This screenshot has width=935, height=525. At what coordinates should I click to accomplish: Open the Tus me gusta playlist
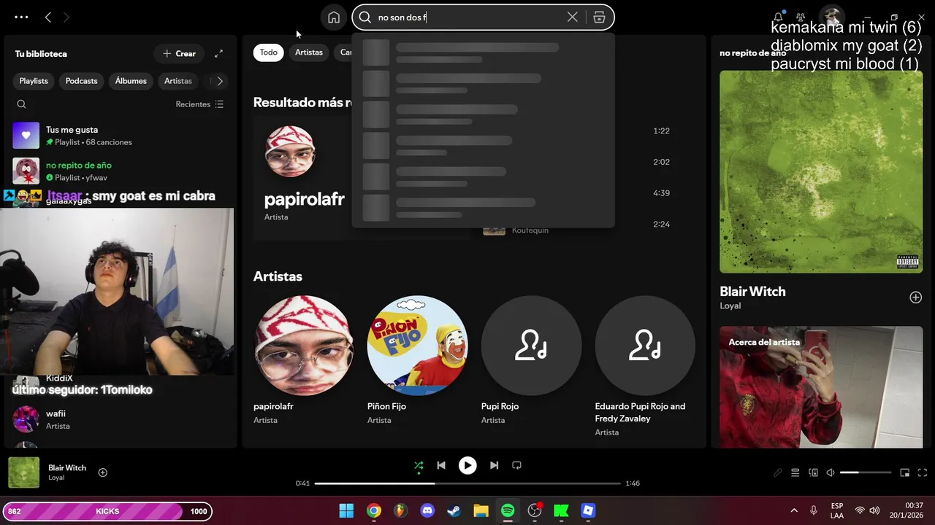click(x=121, y=136)
